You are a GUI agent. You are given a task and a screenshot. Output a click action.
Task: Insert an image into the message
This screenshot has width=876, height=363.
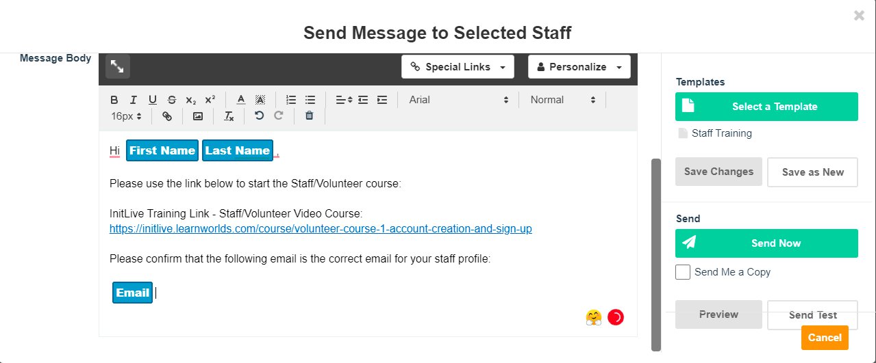[x=198, y=116]
